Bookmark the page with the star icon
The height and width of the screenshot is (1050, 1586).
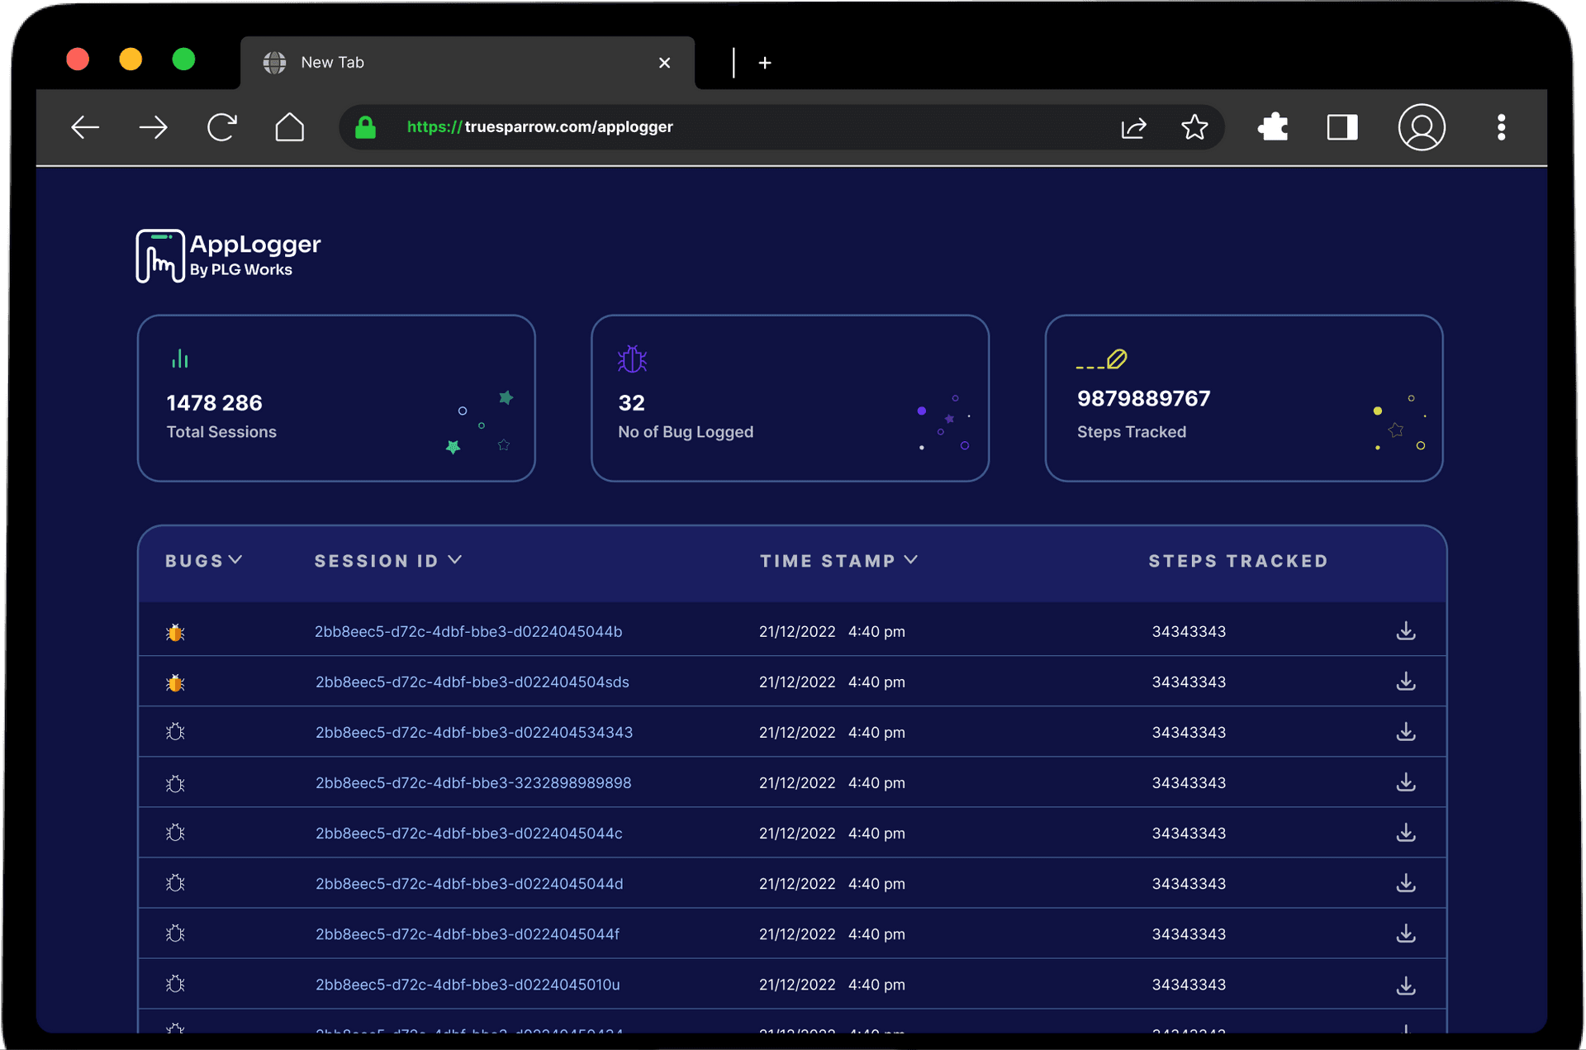coord(1194,127)
